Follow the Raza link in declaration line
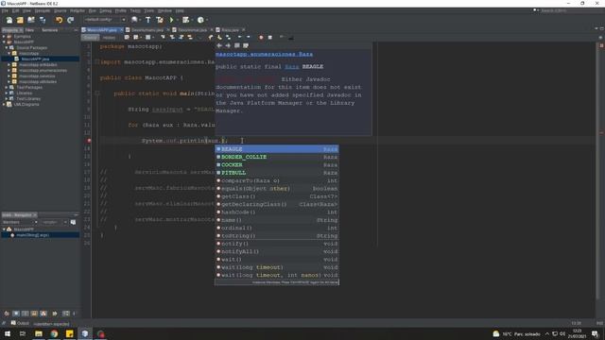Image resolution: width=605 pixels, height=340 pixels. coord(292,67)
